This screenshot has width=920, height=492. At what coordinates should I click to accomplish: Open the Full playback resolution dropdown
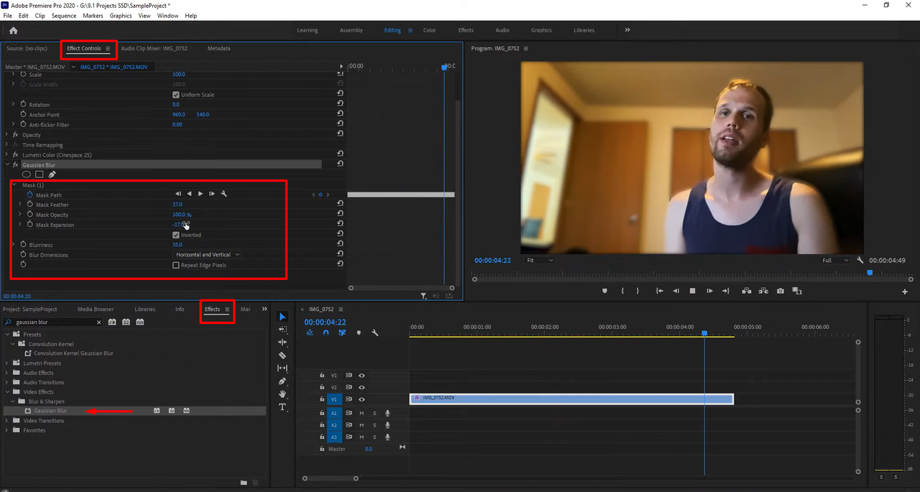click(837, 260)
